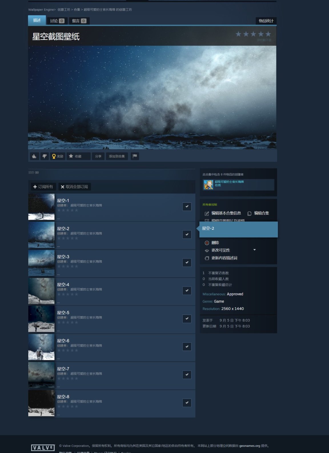Open the 星空-6 thumbnail
This screenshot has width=329, height=453.
41,347
